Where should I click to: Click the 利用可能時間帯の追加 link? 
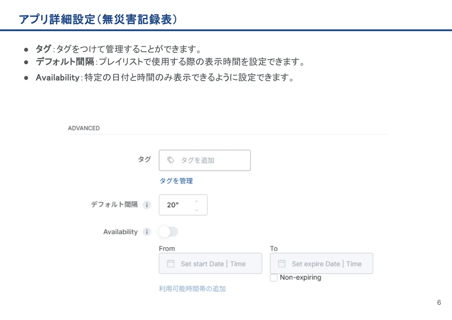pos(192,289)
